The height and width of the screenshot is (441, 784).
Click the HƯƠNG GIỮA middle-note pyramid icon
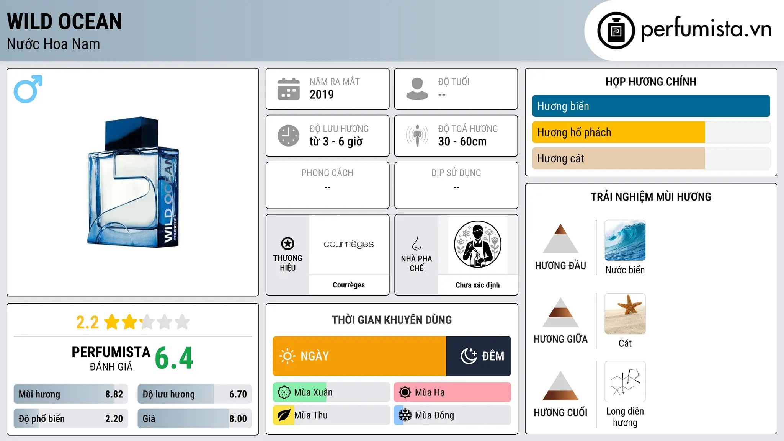560,312
